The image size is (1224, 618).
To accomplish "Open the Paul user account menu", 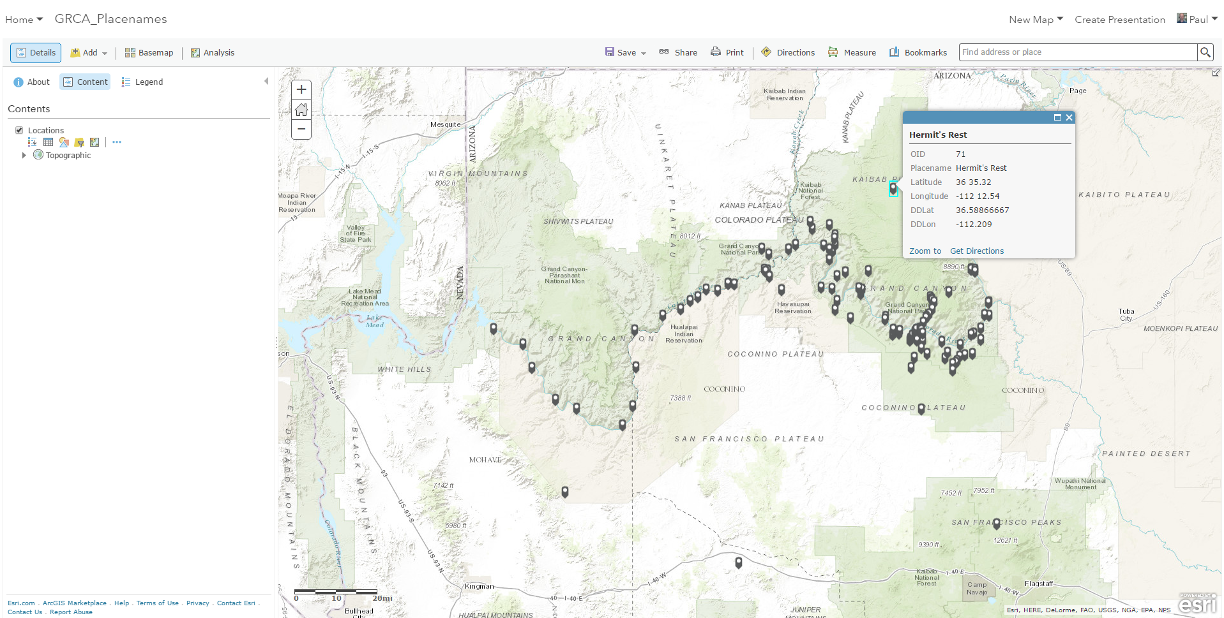I will (x=1197, y=19).
